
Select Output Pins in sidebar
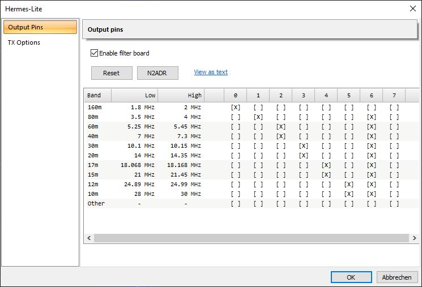[x=40, y=27]
